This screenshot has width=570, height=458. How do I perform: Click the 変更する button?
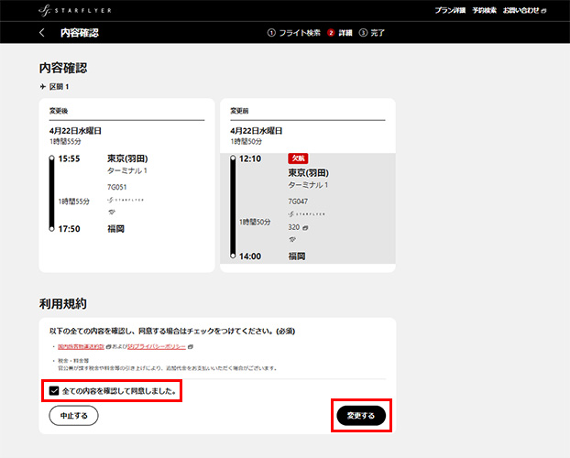[361, 416]
